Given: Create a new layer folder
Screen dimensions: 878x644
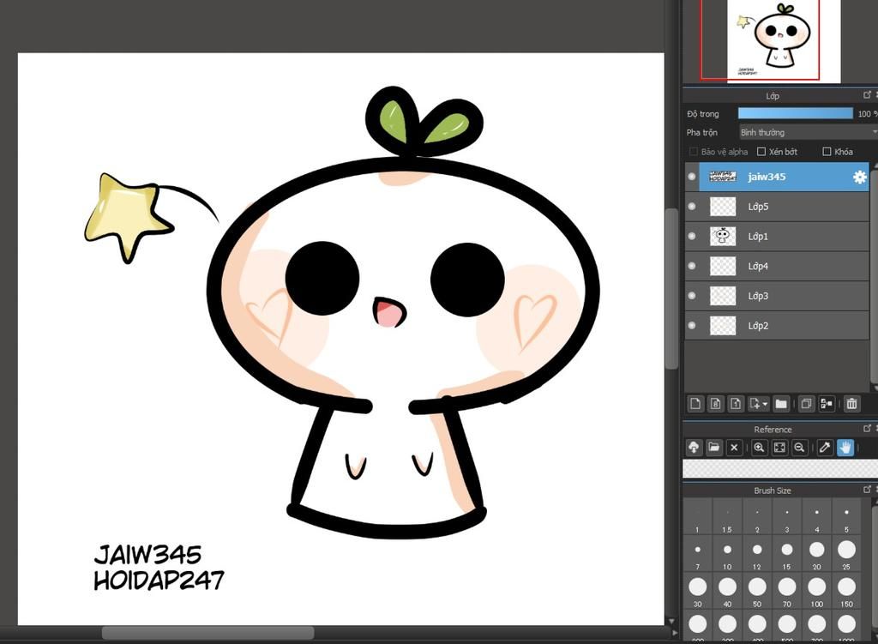Looking at the screenshot, I should (781, 403).
